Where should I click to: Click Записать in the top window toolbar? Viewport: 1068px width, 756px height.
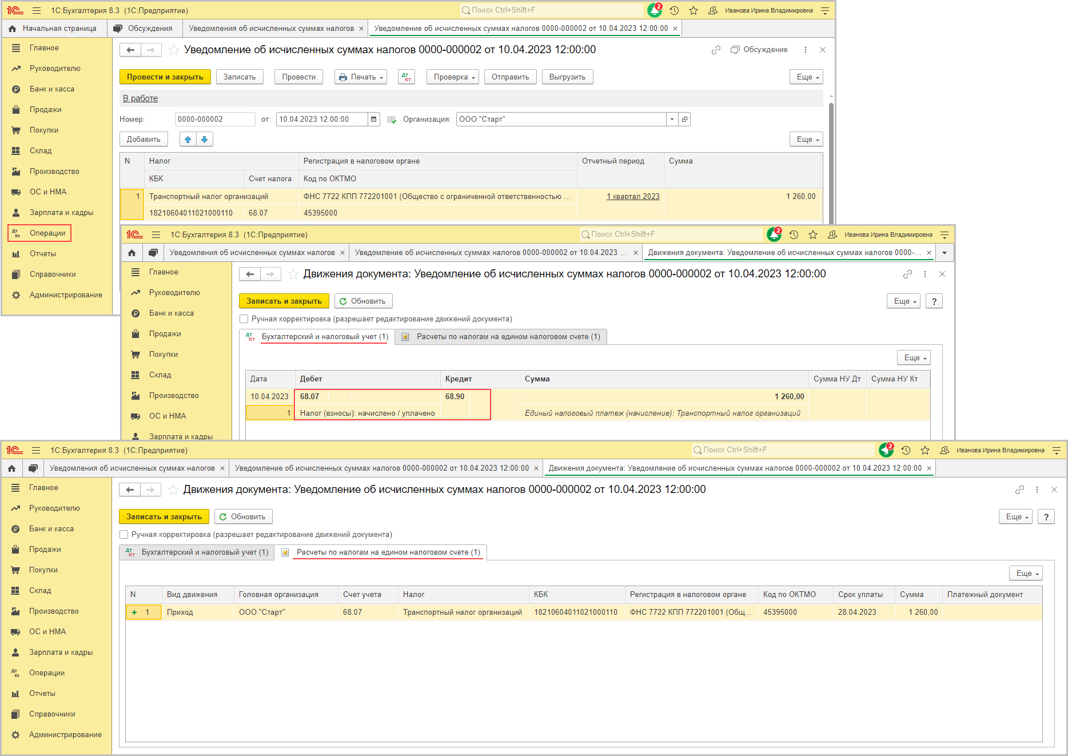[x=240, y=77]
